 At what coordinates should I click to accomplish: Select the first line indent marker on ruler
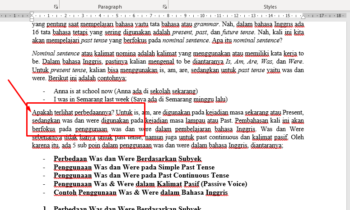click(x=32, y=14)
